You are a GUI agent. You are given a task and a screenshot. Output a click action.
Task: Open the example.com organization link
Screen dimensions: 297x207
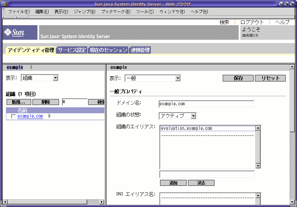coord(30,116)
